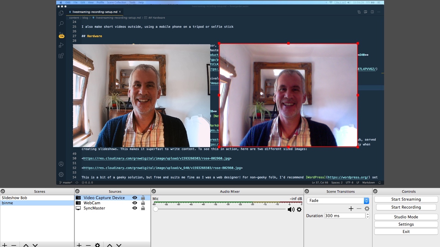Hide the Video Capture Device source
Viewport: 440px width, 247px height.
(x=134, y=198)
